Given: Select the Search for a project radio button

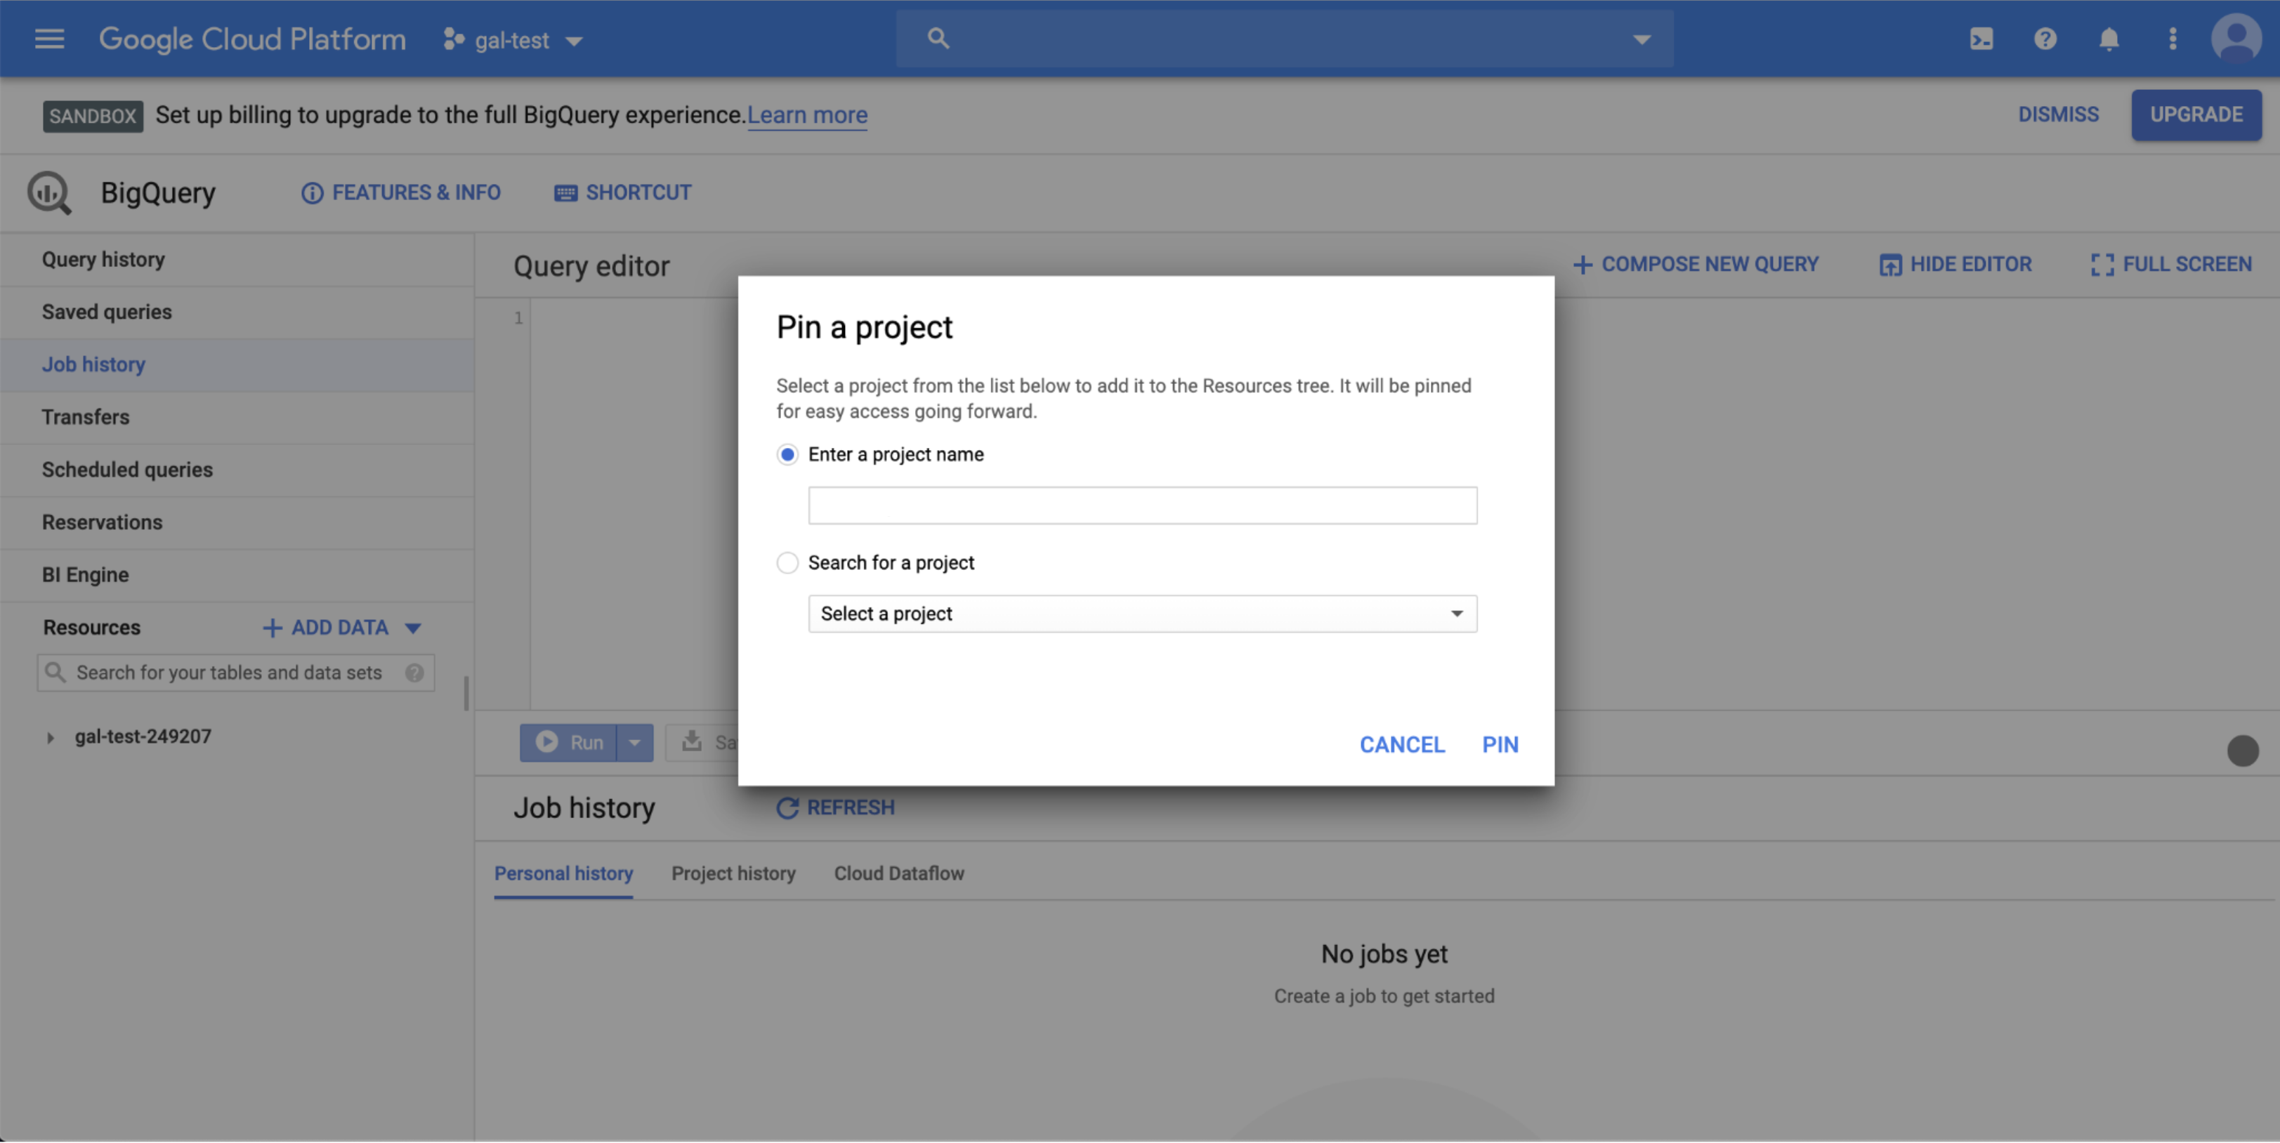Looking at the screenshot, I should 787,564.
